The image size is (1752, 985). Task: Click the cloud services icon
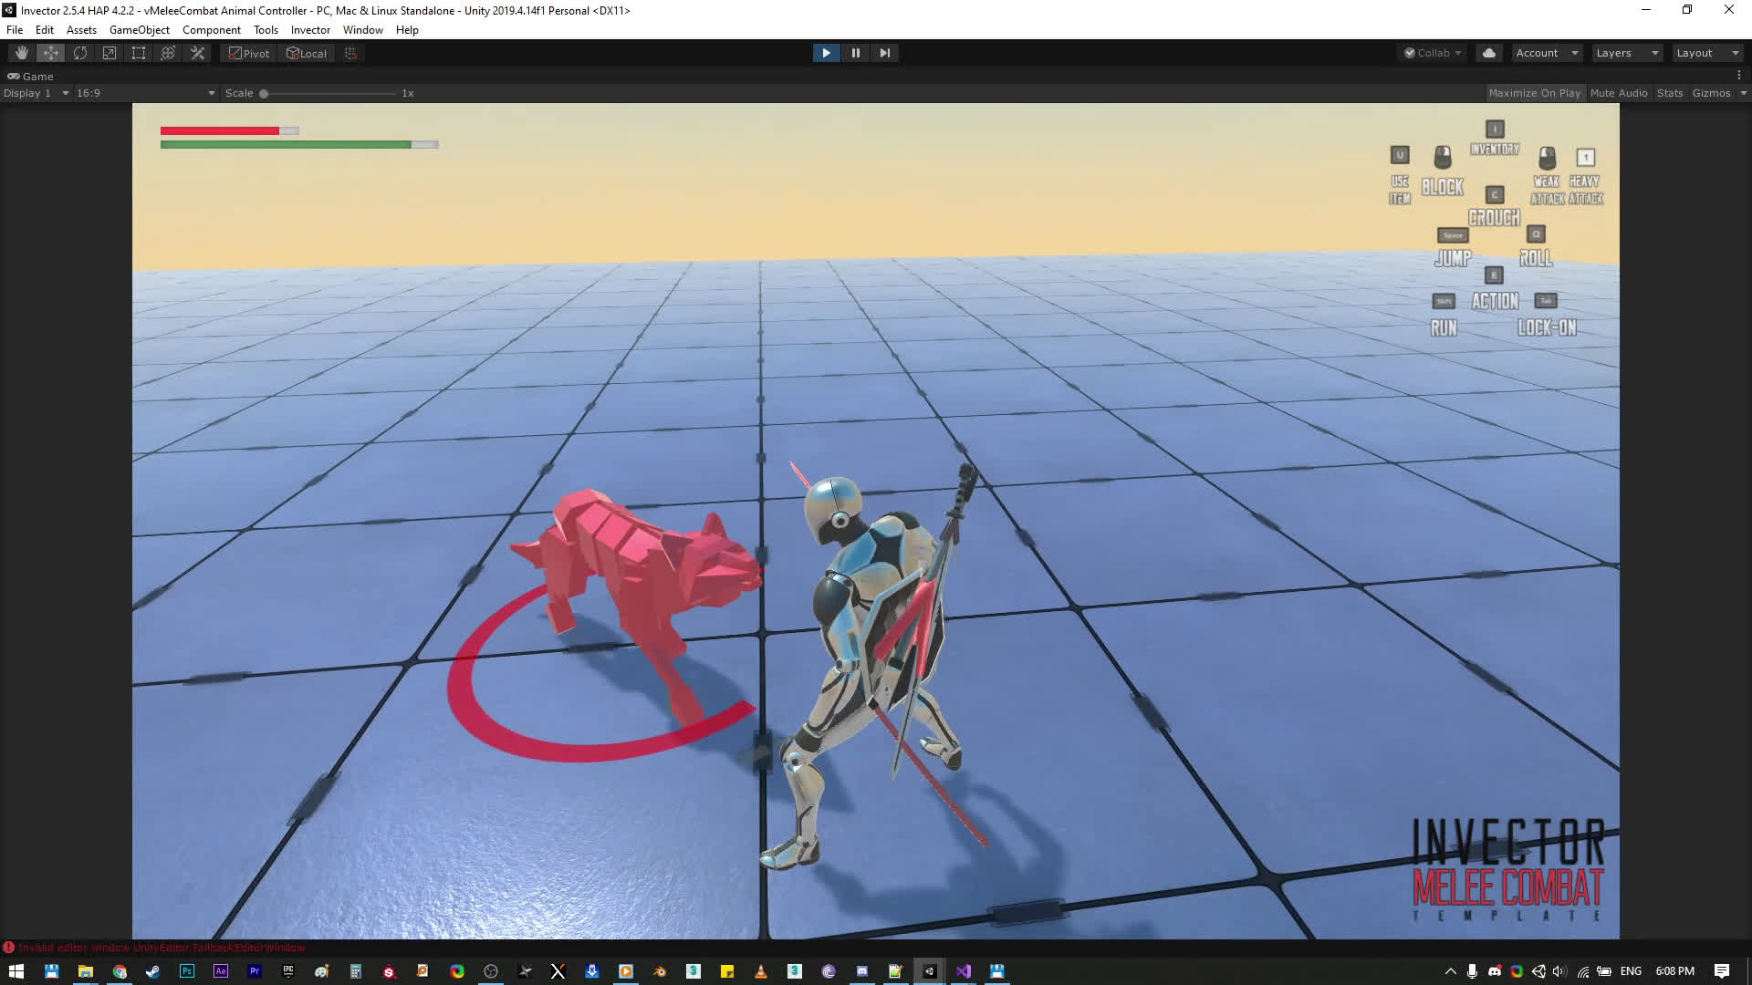point(1489,53)
